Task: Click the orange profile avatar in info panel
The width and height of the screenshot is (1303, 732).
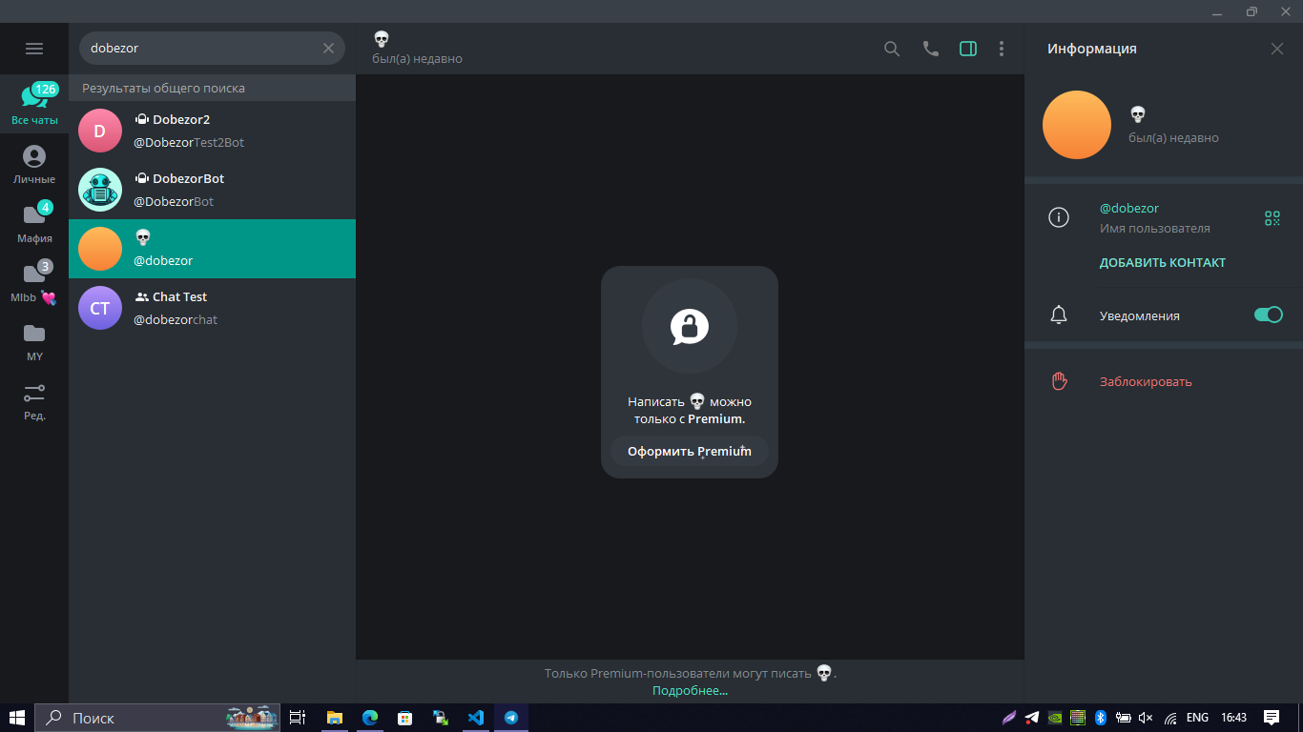Action: tap(1077, 125)
